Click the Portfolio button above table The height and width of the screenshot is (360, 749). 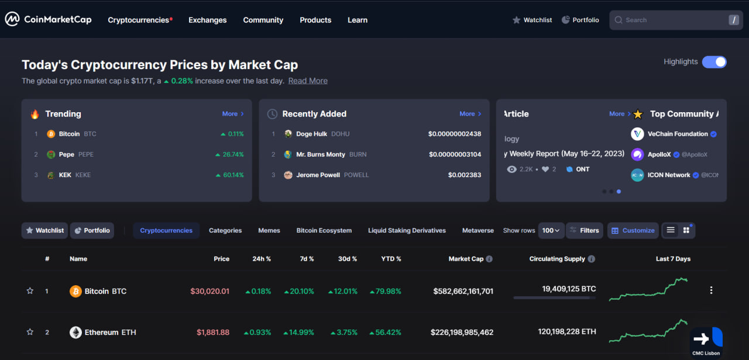tap(92, 230)
